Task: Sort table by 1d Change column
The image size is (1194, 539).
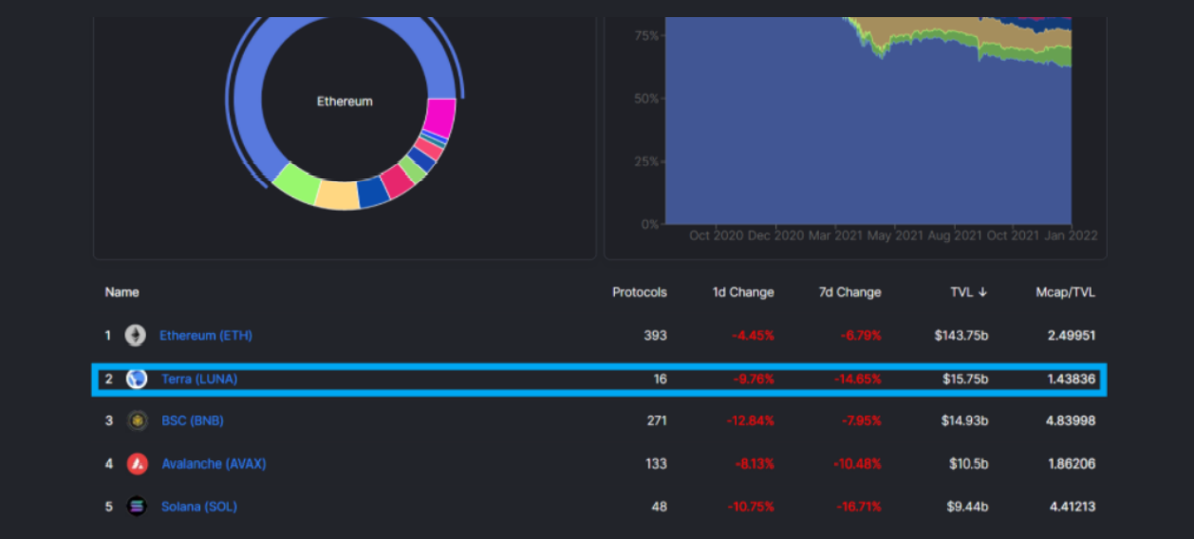Action: [x=743, y=292]
